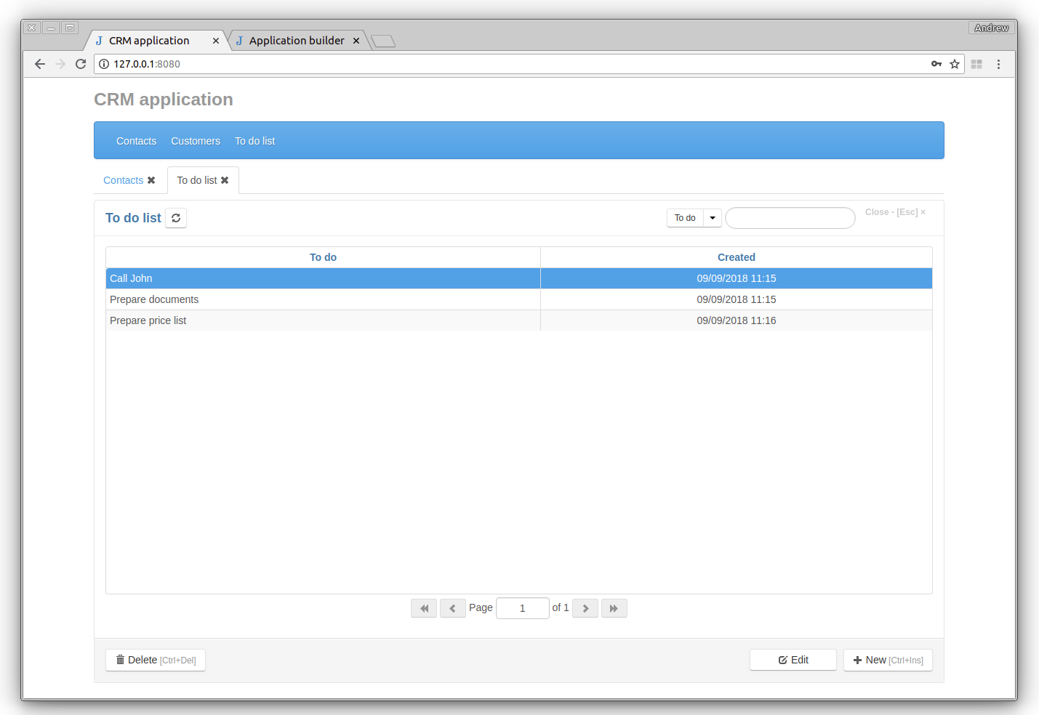Click the Created date cell for Call John
1039x715 pixels.
737,278
